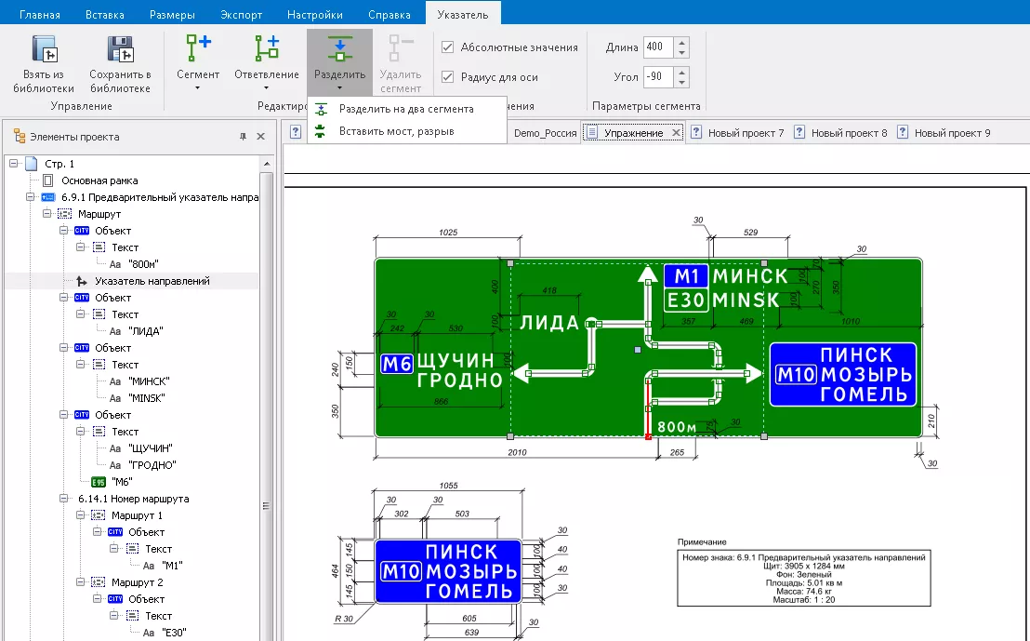The height and width of the screenshot is (641, 1030).
Task: Click the 'Сохранить в библиотеке' icon
Action: coord(120,49)
